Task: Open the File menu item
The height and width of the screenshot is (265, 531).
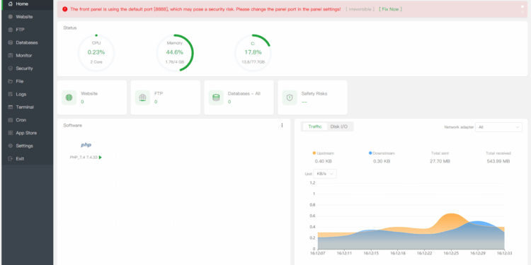Action: pos(28,81)
